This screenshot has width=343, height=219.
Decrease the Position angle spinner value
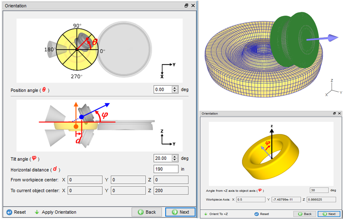[175, 91]
